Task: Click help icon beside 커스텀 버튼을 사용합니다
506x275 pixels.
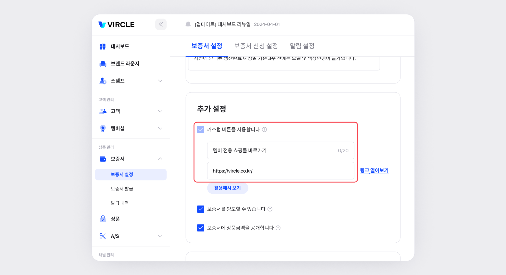Action: click(x=264, y=129)
